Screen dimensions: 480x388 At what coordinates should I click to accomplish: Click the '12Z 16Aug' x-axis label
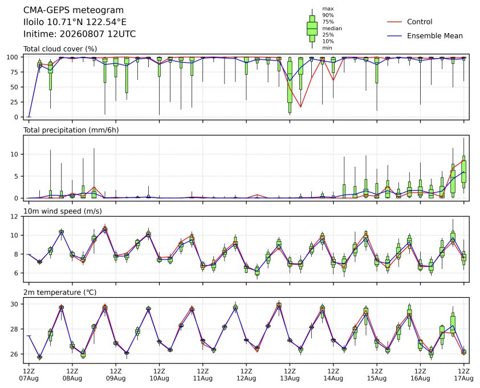pos(420,375)
